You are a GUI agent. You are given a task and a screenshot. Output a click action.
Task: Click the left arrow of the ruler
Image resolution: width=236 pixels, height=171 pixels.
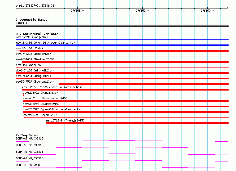pyautogui.click(x=16, y=8)
